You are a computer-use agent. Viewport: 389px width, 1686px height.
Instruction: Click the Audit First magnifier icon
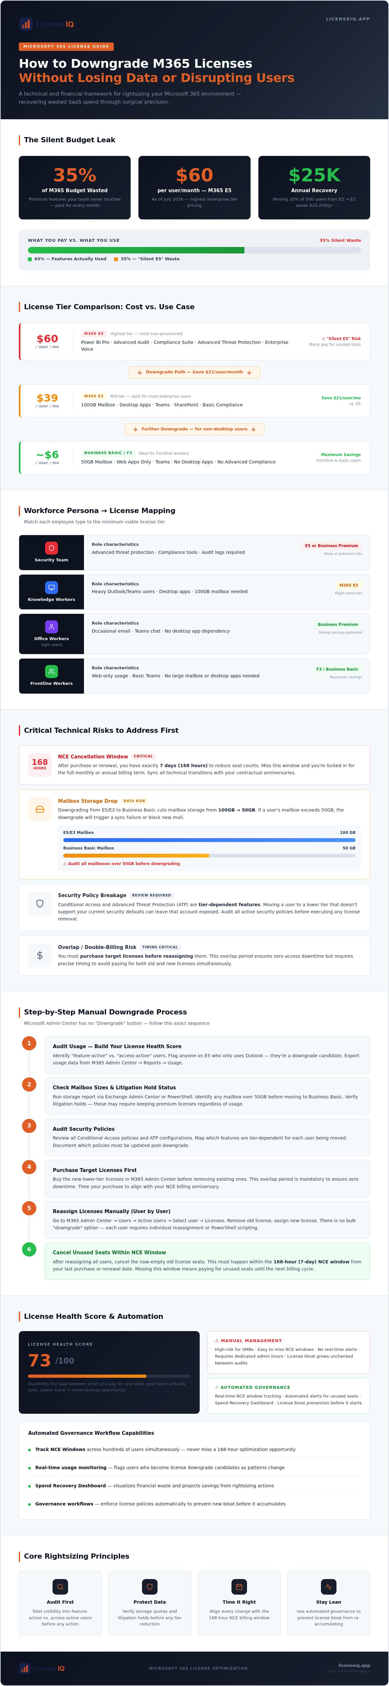click(60, 1587)
